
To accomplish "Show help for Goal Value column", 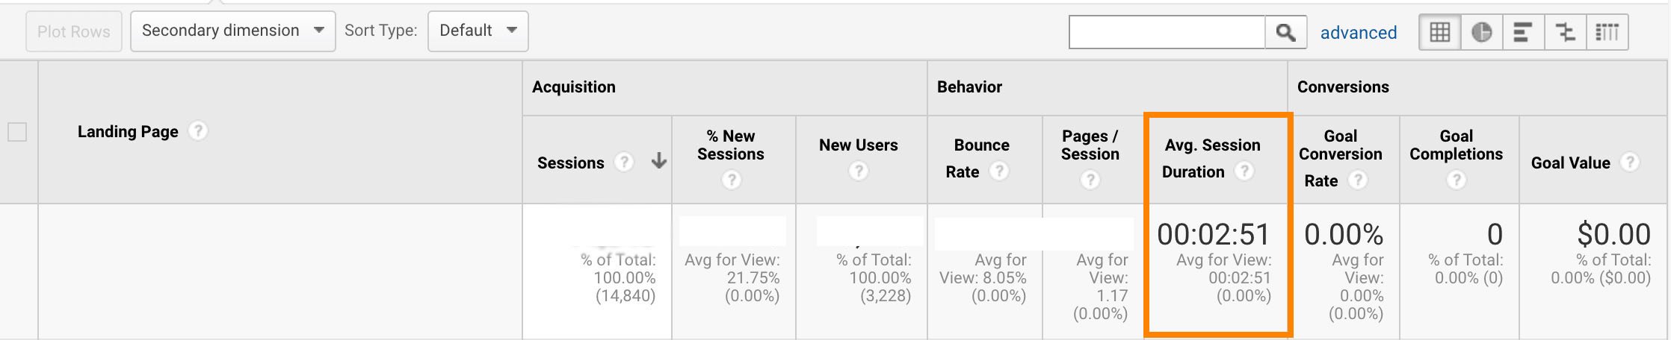I will click(x=1631, y=162).
